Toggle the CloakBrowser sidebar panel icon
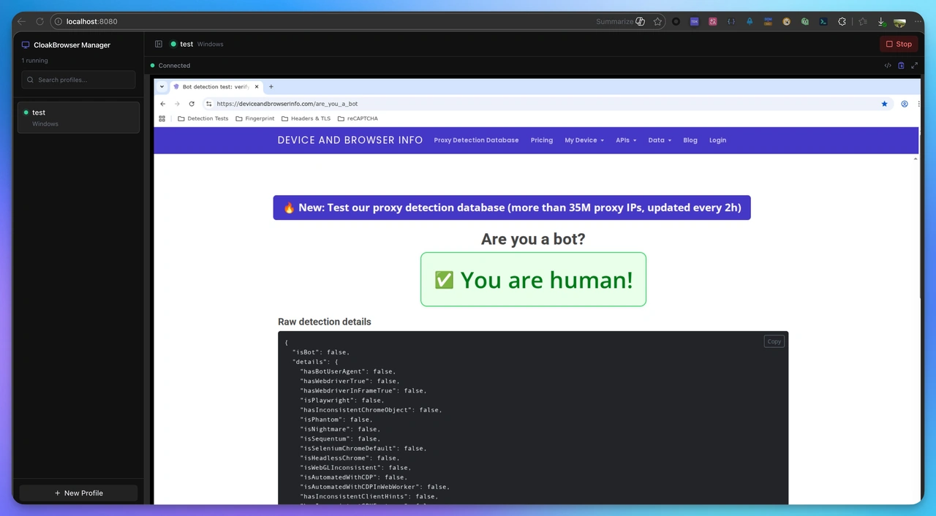This screenshot has height=516, width=936. point(159,44)
